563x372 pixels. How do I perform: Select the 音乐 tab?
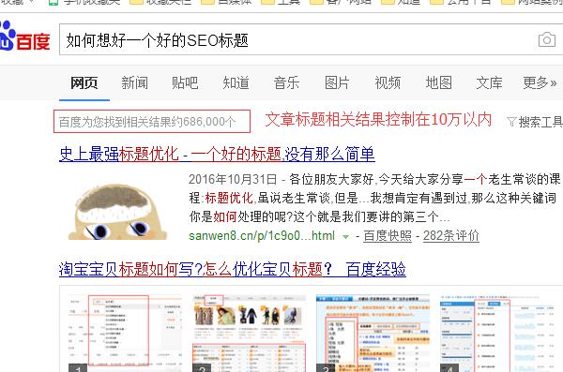pyautogui.click(x=286, y=82)
